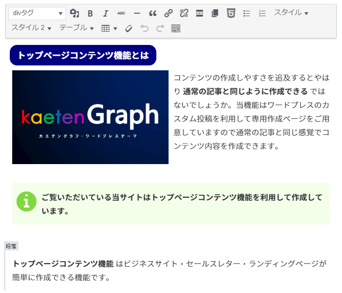Screen dimensions: 342x293
Task: Apply blockquote formatting
Action: click(x=152, y=14)
